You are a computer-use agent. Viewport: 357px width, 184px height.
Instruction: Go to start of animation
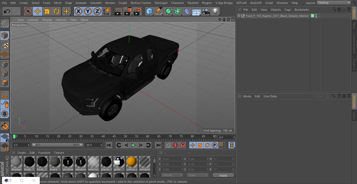109,145
